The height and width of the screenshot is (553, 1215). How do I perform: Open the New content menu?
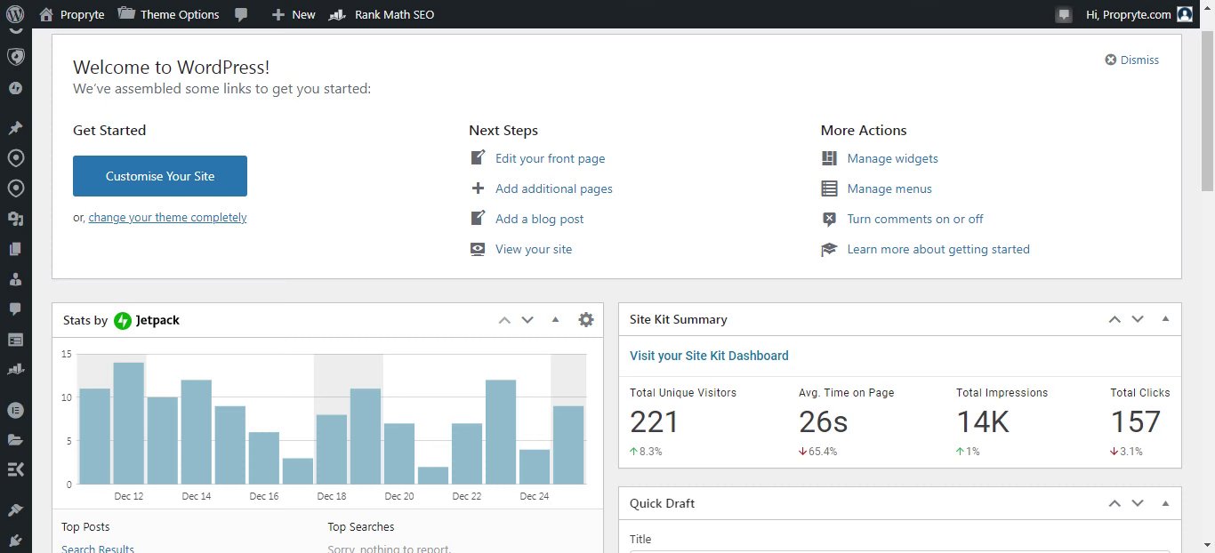[293, 14]
